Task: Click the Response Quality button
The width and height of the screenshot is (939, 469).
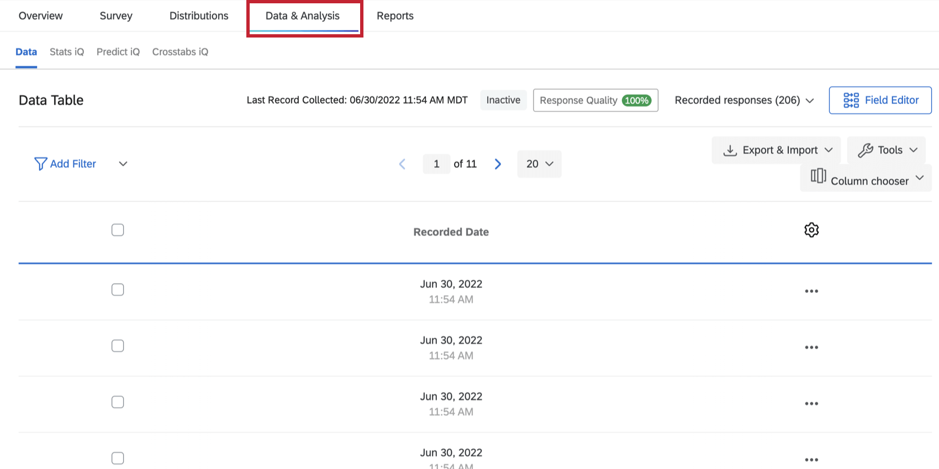Action: pos(595,100)
